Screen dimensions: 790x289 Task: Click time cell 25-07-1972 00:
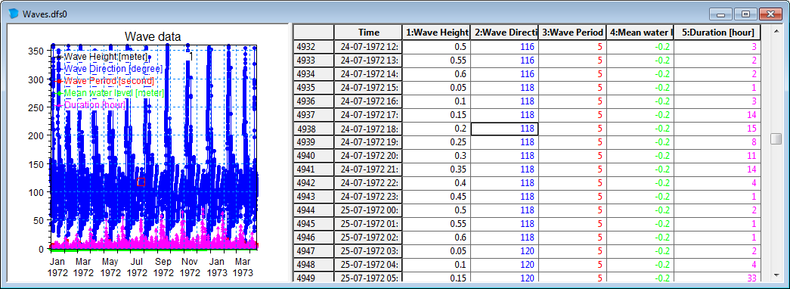[x=368, y=210]
